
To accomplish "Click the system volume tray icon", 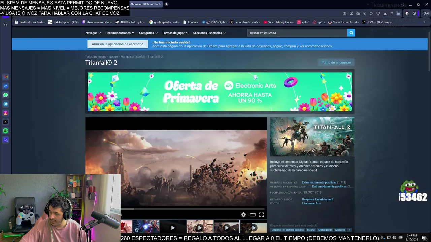I will click(x=394, y=238).
